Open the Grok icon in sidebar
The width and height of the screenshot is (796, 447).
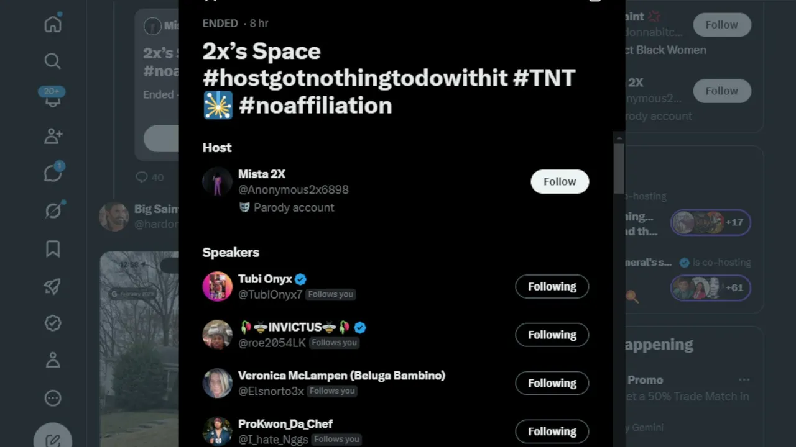tap(53, 211)
